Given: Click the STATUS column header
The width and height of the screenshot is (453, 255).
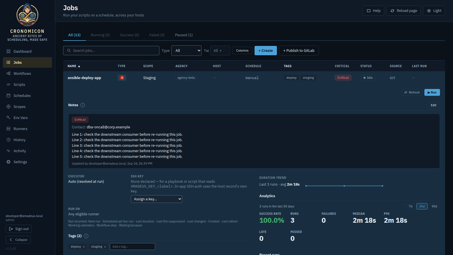Looking at the screenshot, I should pyautogui.click(x=366, y=66).
